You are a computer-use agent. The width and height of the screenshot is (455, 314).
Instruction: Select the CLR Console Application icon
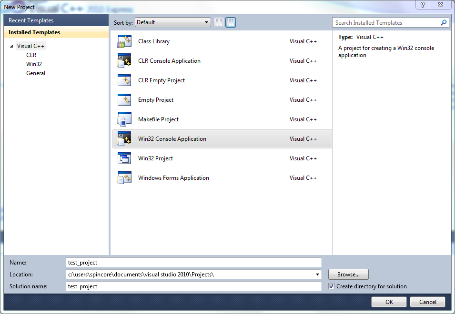(x=124, y=61)
